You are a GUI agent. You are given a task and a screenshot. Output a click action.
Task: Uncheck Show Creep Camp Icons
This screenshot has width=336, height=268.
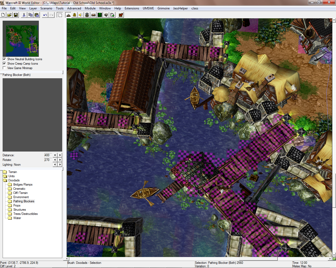tap(4, 64)
